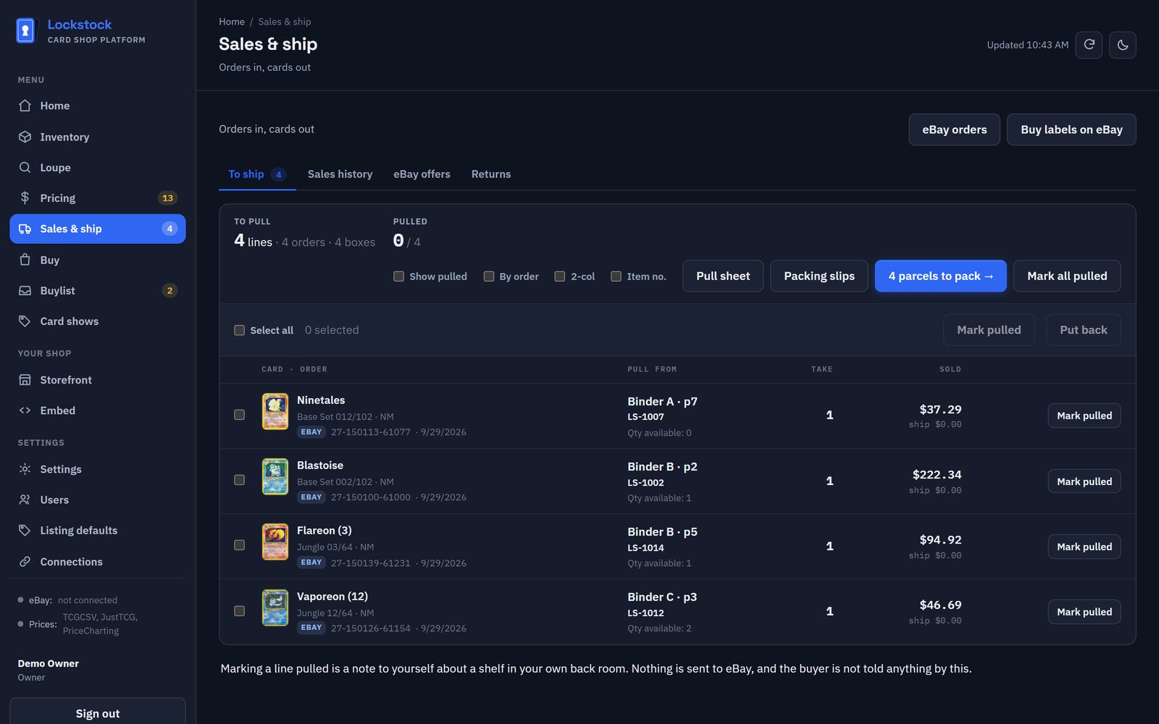
Task: Tick the By order checkbox
Action: pyautogui.click(x=489, y=276)
